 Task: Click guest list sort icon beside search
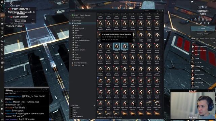pyautogui.click(x=214, y=42)
